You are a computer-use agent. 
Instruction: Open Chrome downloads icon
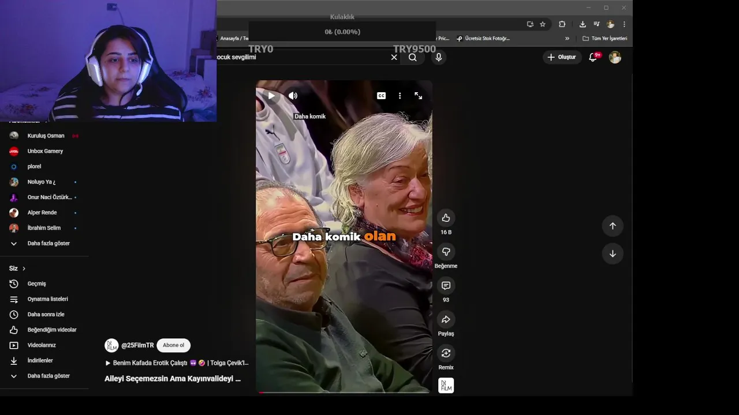coord(583,24)
